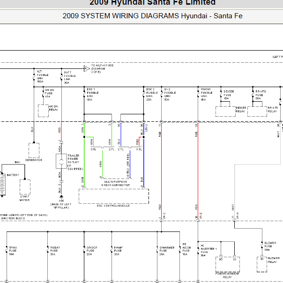Select the MULTI-PURPOSE CHECK CONNECTOR label
Viewport: 283px width, 283px height.
pyautogui.click(x=116, y=183)
